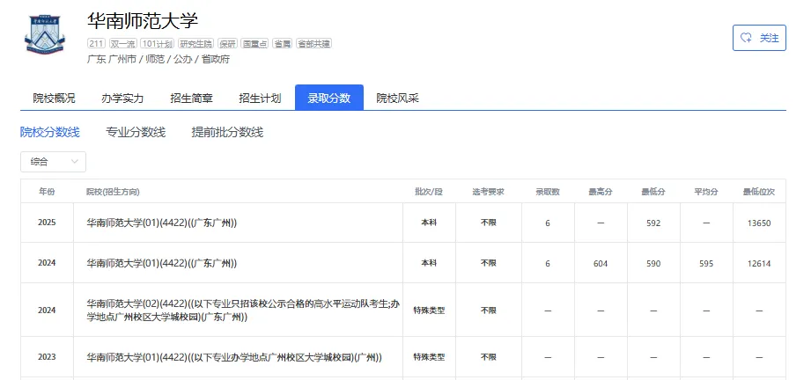The height and width of the screenshot is (380, 811).
Task: Select the 招生计划 tab
Action: pos(260,99)
